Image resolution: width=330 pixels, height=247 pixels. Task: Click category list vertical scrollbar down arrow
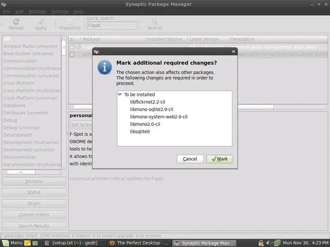64,167
